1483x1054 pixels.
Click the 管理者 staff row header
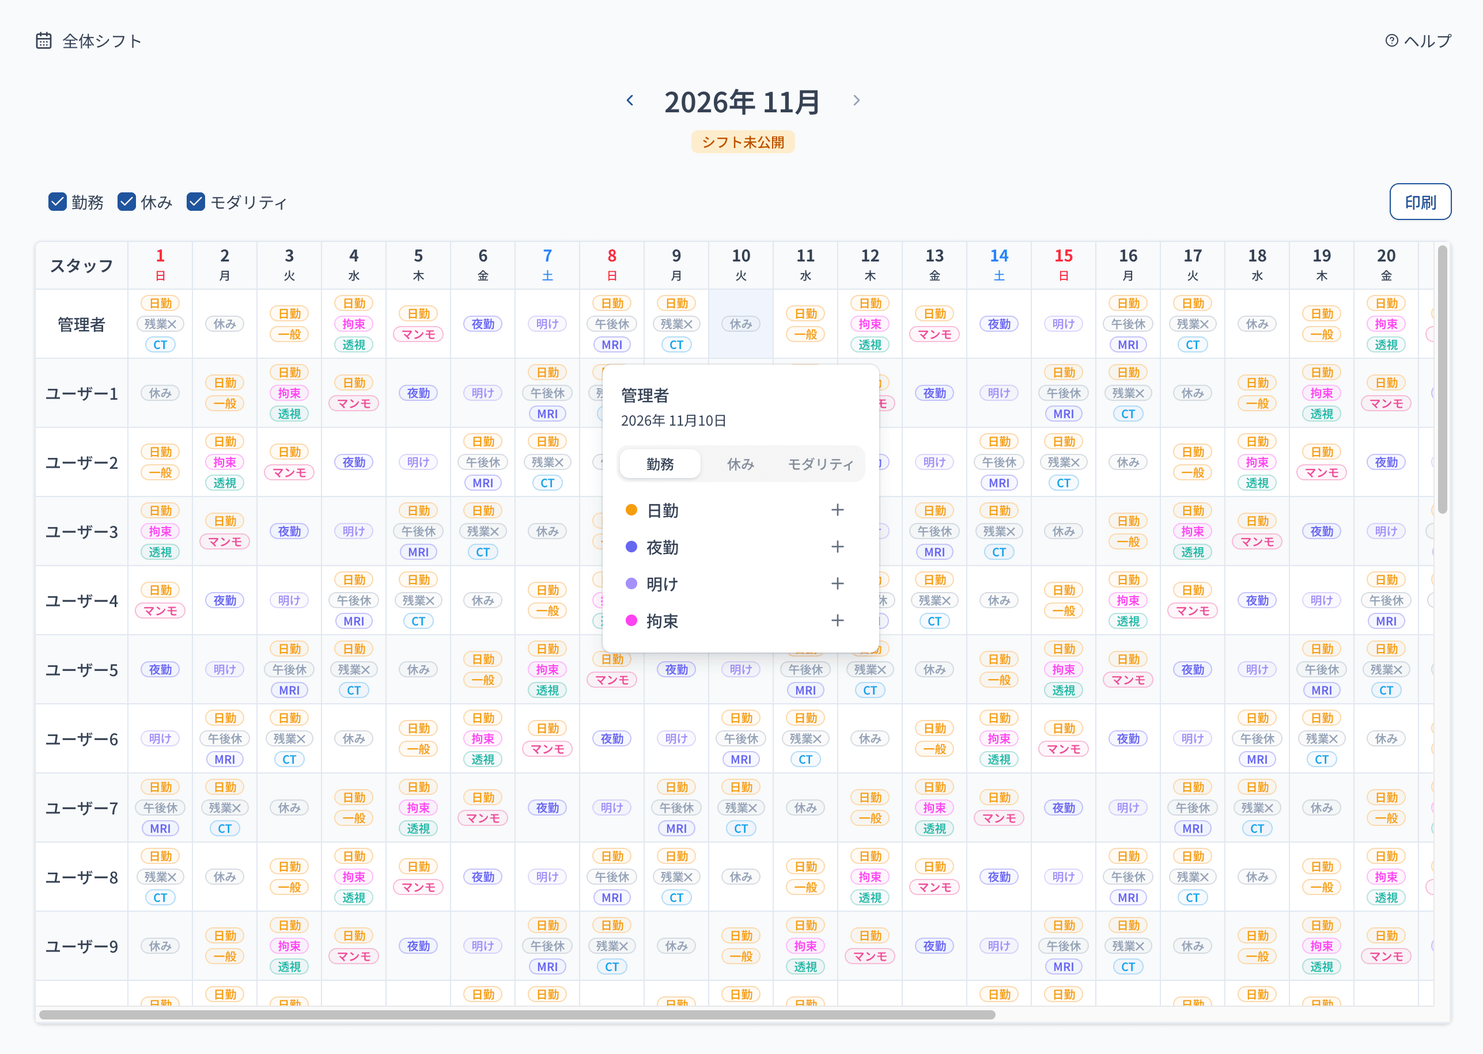[x=82, y=324]
